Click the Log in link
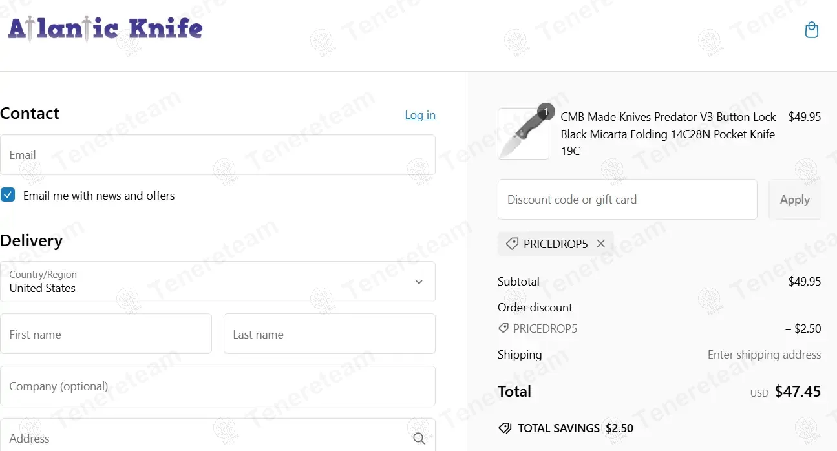 (x=420, y=115)
